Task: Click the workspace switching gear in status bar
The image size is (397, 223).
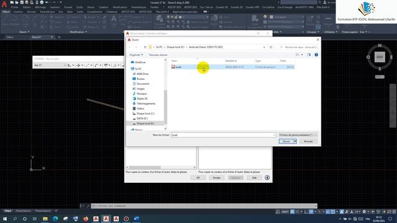Action: coord(364,212)
